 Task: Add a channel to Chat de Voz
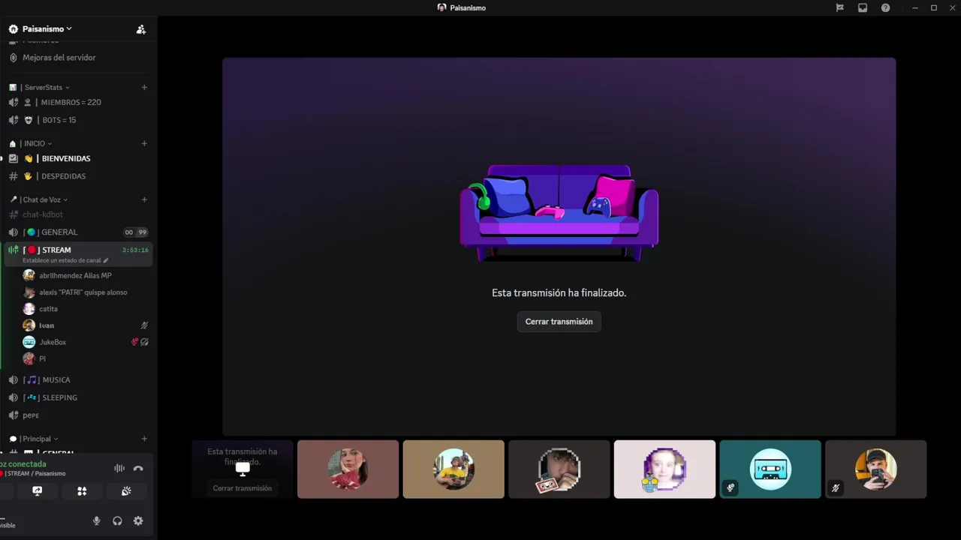pyautogui.click(x=144, y=199)
